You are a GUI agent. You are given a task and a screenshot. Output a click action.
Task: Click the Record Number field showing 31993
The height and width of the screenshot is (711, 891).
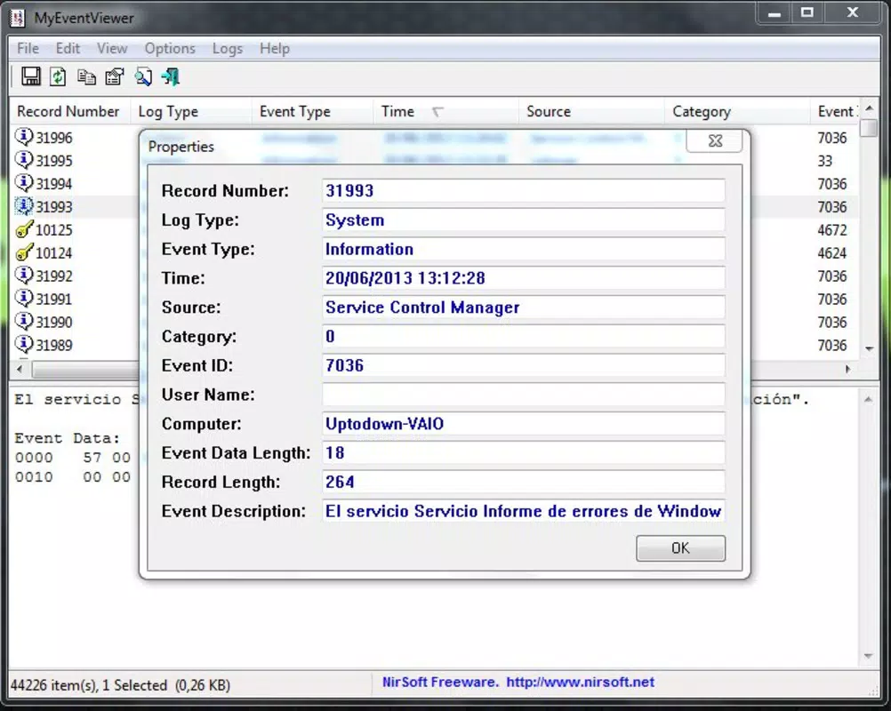tap(524, 191)
